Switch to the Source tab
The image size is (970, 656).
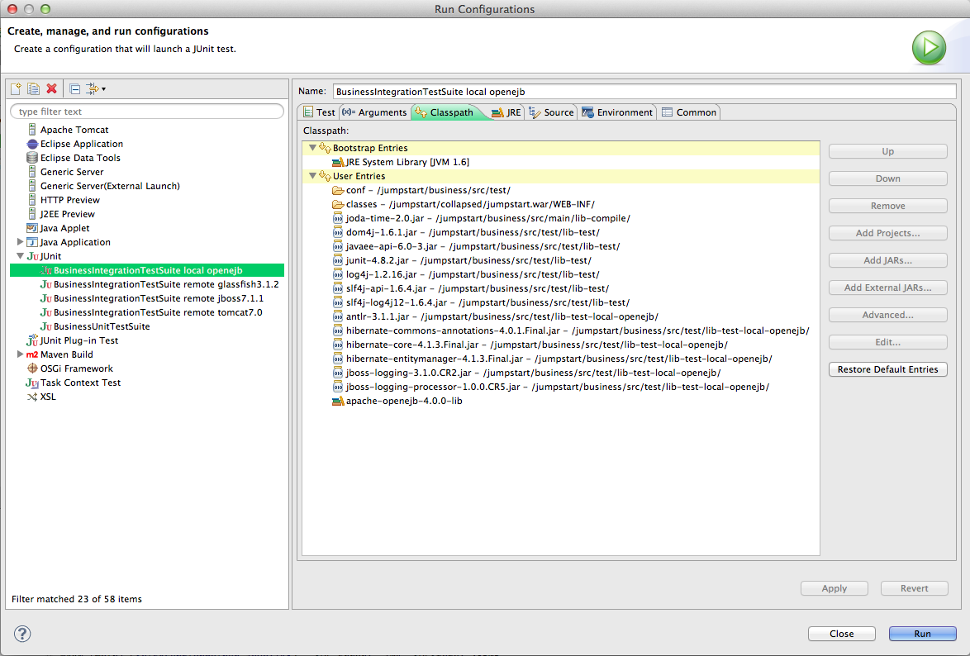(x=551, y=112)
